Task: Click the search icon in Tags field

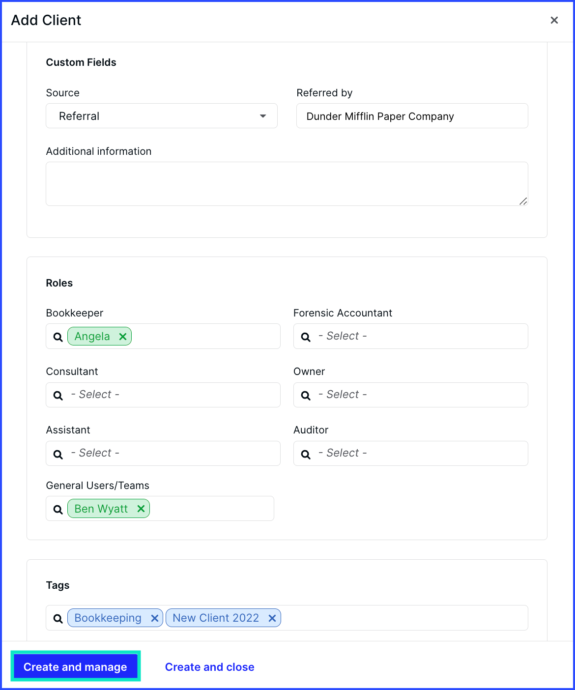Action: pos(58,619)
